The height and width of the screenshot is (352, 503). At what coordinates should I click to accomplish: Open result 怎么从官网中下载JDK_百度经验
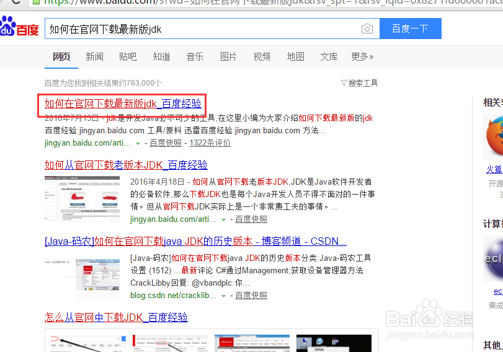click(x=116, y=317)
